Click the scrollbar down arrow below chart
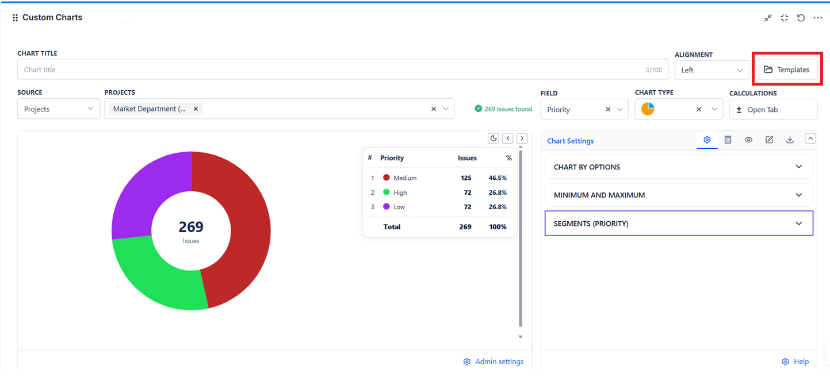The width and height of the screenshot is (830, 378). click(x=521, y=337)
